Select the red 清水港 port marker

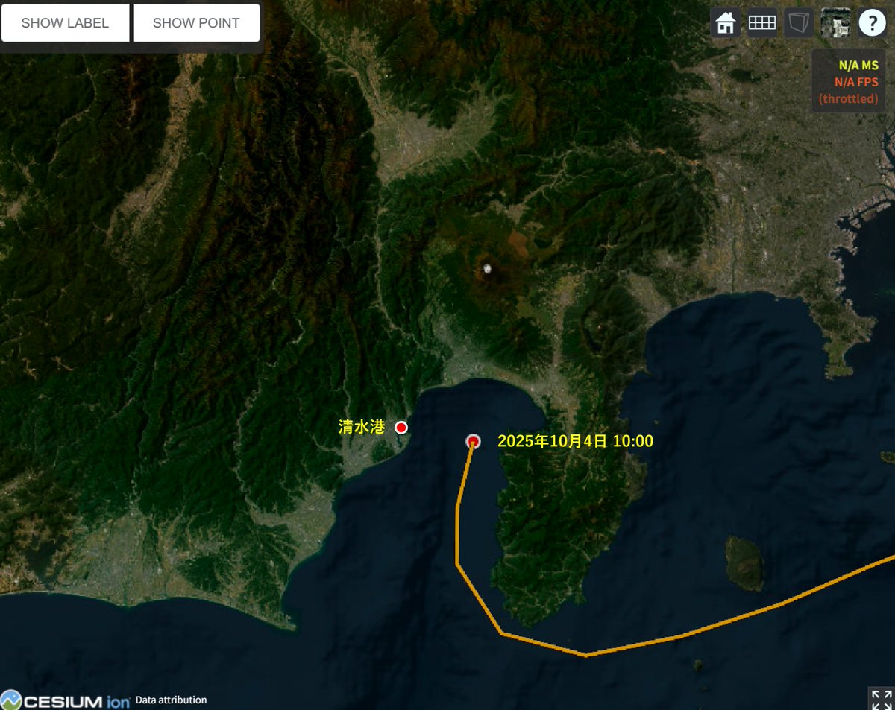[x=401, y=427]
